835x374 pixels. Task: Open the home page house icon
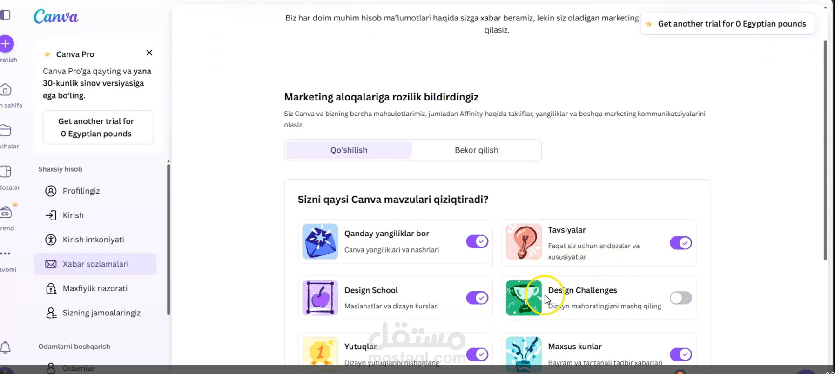point(6,89)
